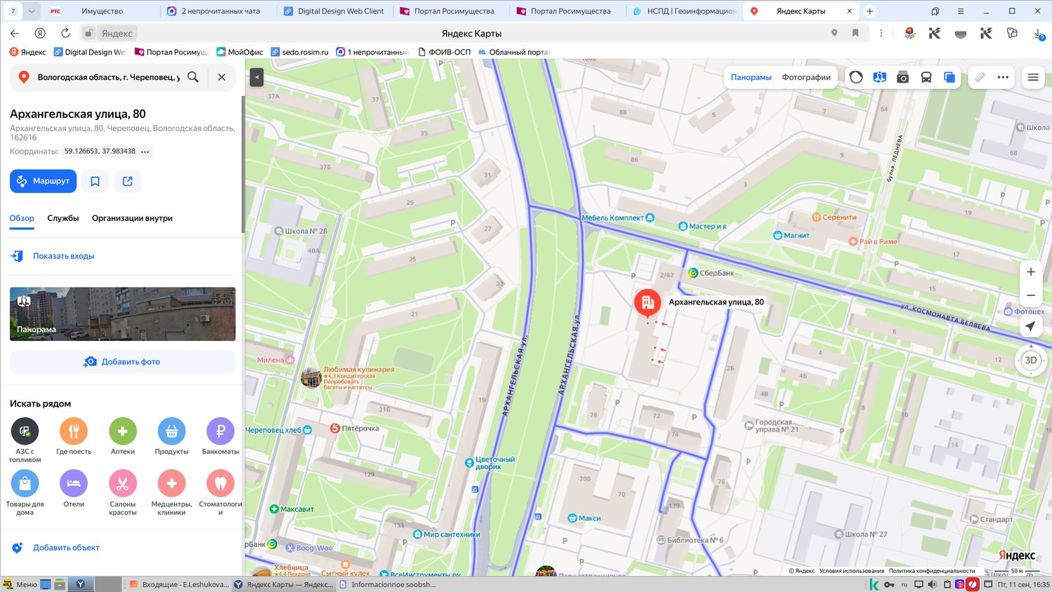Open a new browser tab with plus
Viewport: 1052px width, 592px height.
(x=870, y=11)
